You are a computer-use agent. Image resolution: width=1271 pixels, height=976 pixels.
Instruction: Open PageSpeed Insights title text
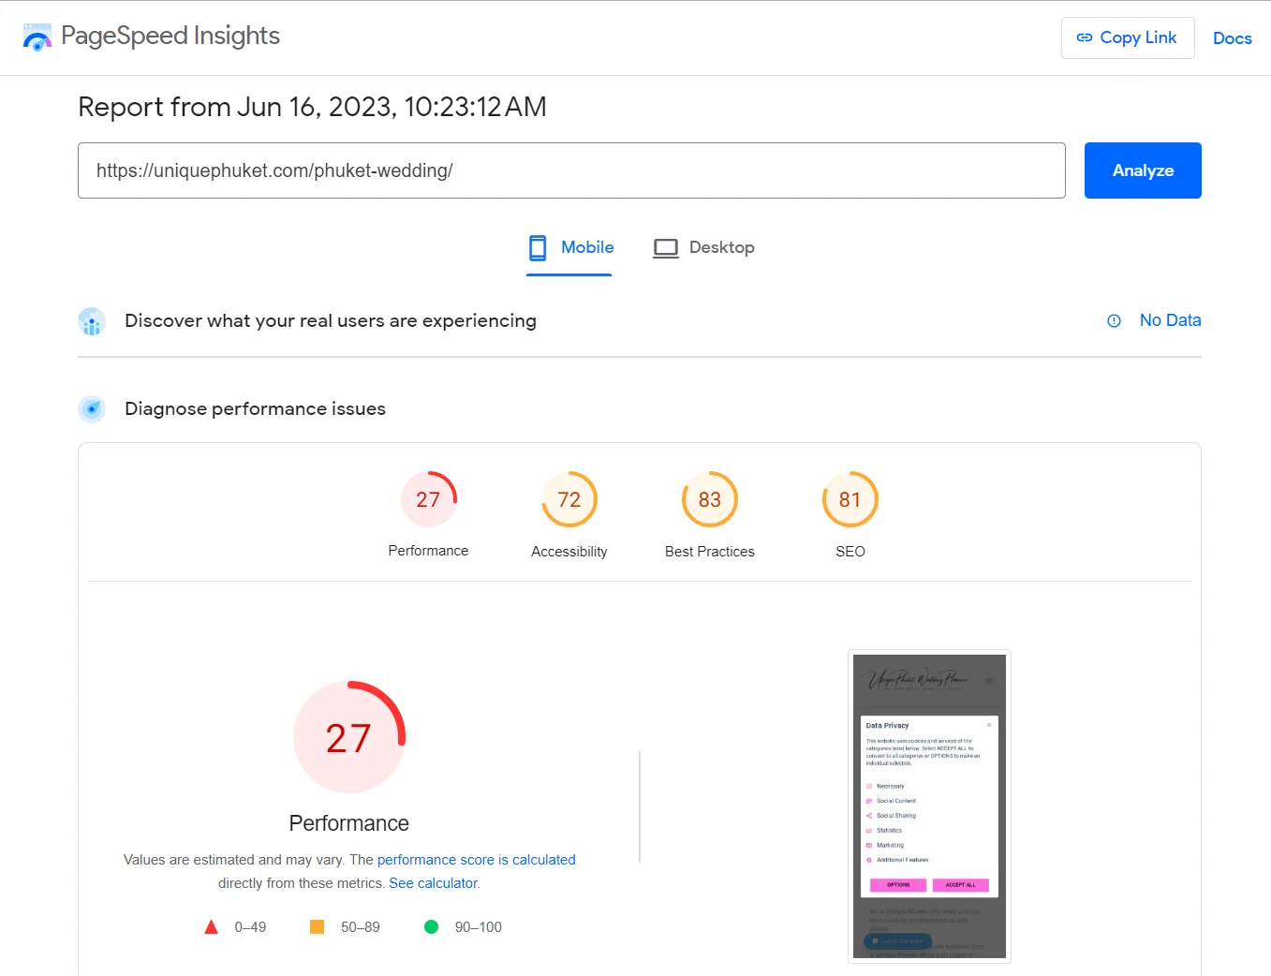coord(170,36)
